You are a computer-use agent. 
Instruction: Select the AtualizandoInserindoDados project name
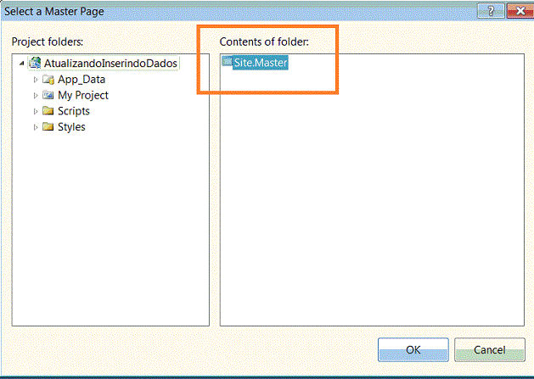[110, 63]
